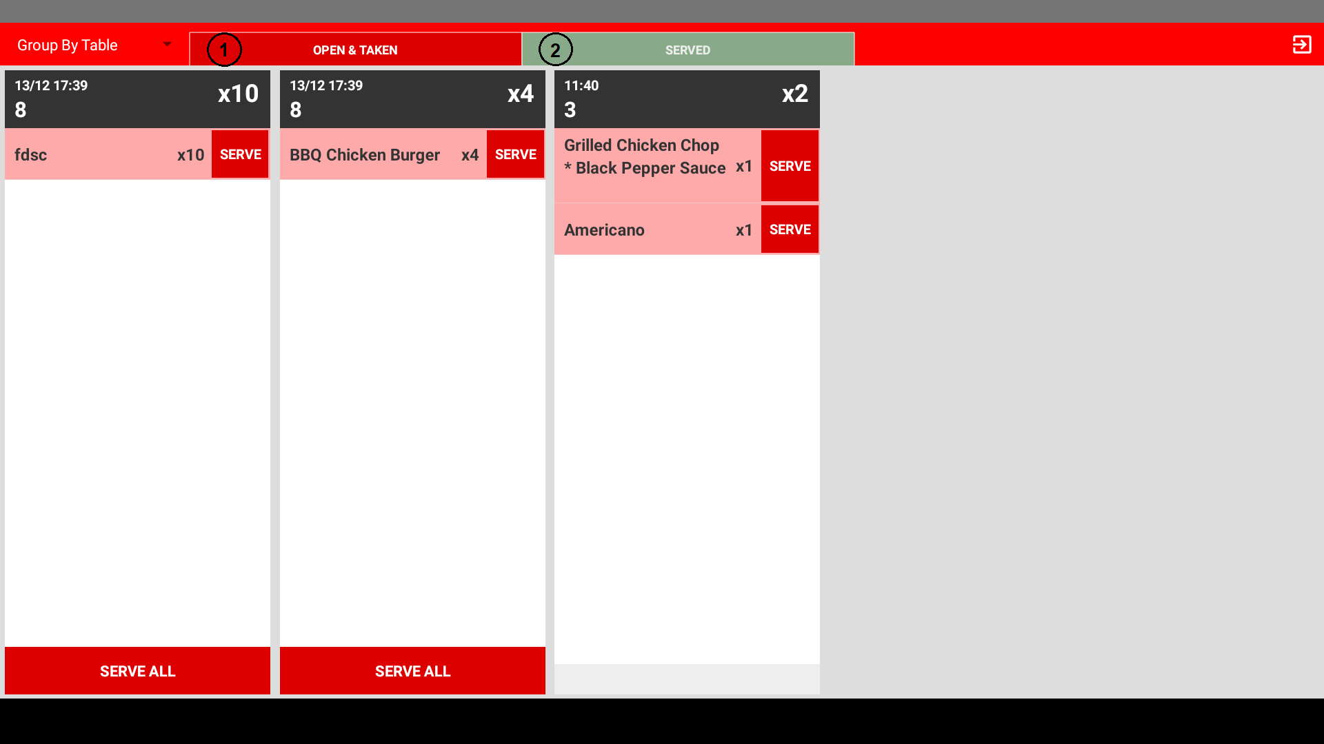Serve the Americano item

(x=790, y=229)
